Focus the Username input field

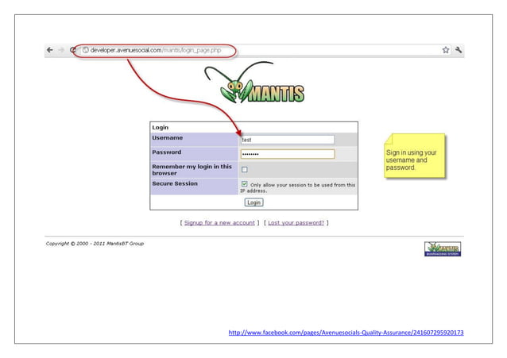[288, 140]
